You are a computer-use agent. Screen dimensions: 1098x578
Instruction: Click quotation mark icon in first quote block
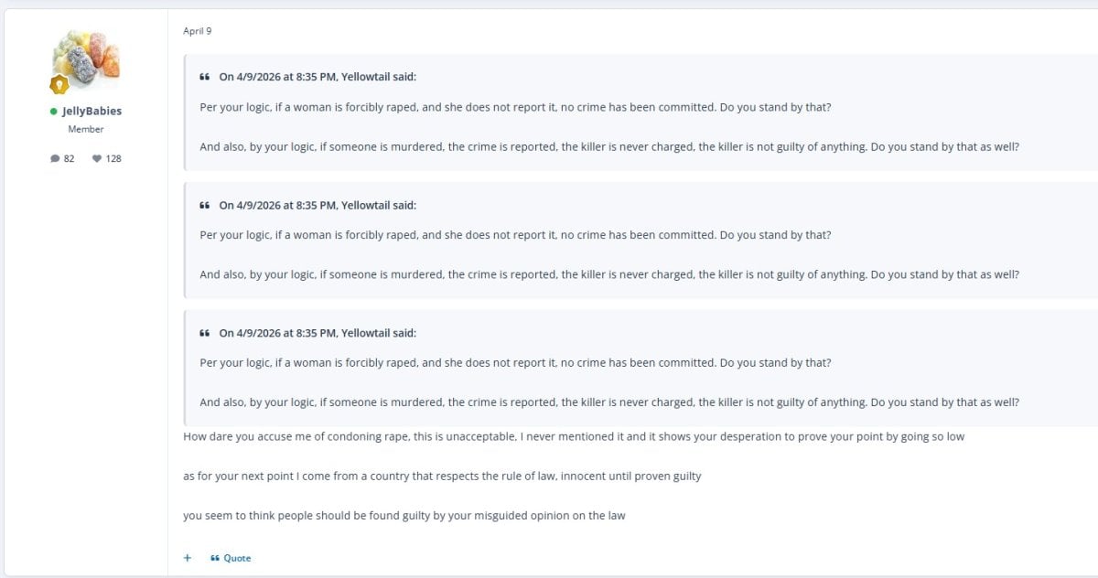click(x=205, y=78)
